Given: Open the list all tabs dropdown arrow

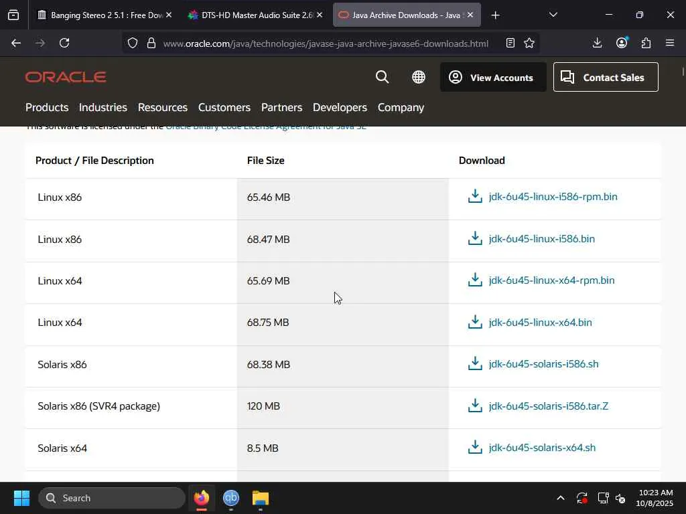Looking at the screenshot, I should pos(553,15).
